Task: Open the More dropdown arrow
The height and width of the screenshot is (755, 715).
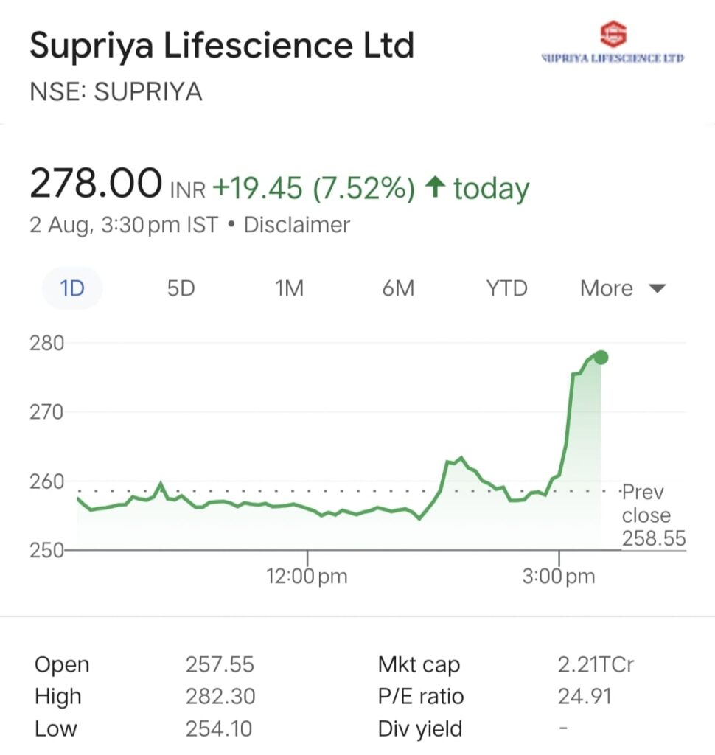Action: pyautogui.click(x=658, y=288)
